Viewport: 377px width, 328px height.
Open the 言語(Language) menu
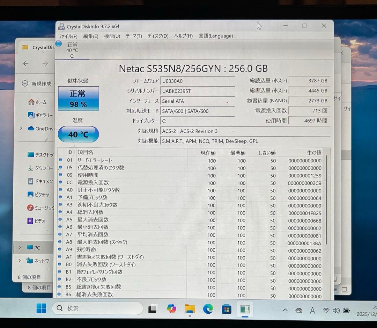pos(216,36)
